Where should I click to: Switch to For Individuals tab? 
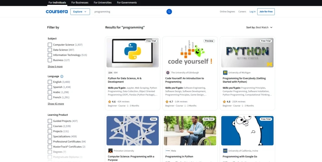coord(57,3)
